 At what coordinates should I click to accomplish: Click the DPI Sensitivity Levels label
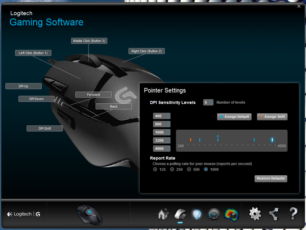click(173, 102)
